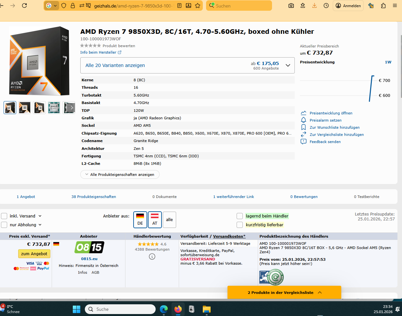
Task: Open the 0 Testberichte tab
Action: coord(367,197)
